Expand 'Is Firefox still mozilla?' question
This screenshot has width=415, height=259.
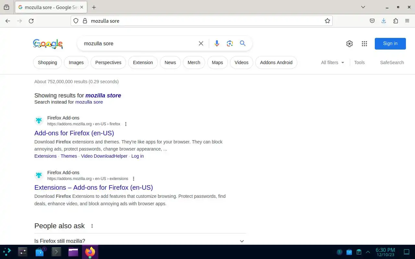140,241
